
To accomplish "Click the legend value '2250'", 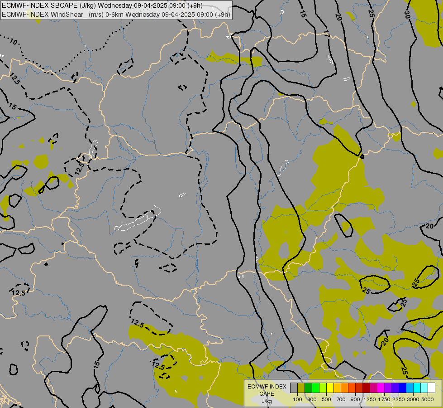I will pos(399,399).
